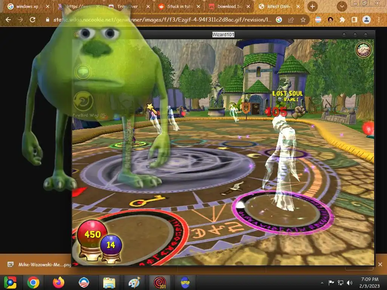
Task: Open Paint from the taskbar
Action: 134,282
